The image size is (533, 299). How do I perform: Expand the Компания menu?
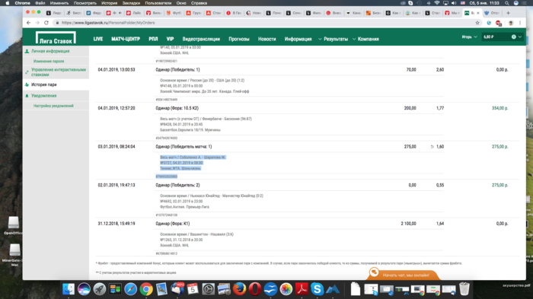365,39
